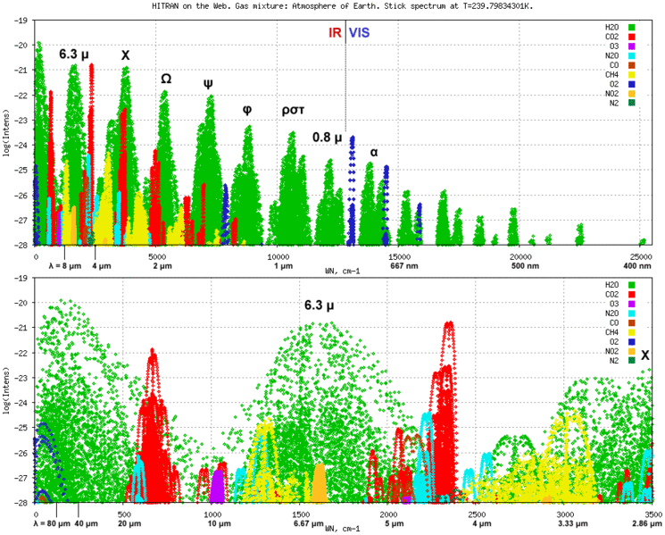Image resolution: width=665 pixels, height=535 pixels.
Task: Click the '1 µm' axis label
Action: pyautogui.click(x=283, y=266)
